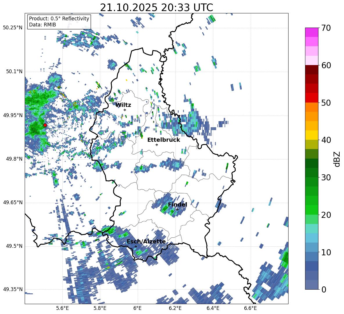Click the cross marker below Ettelbruck
Screen dimensions: 344x314
coord(157,145)
